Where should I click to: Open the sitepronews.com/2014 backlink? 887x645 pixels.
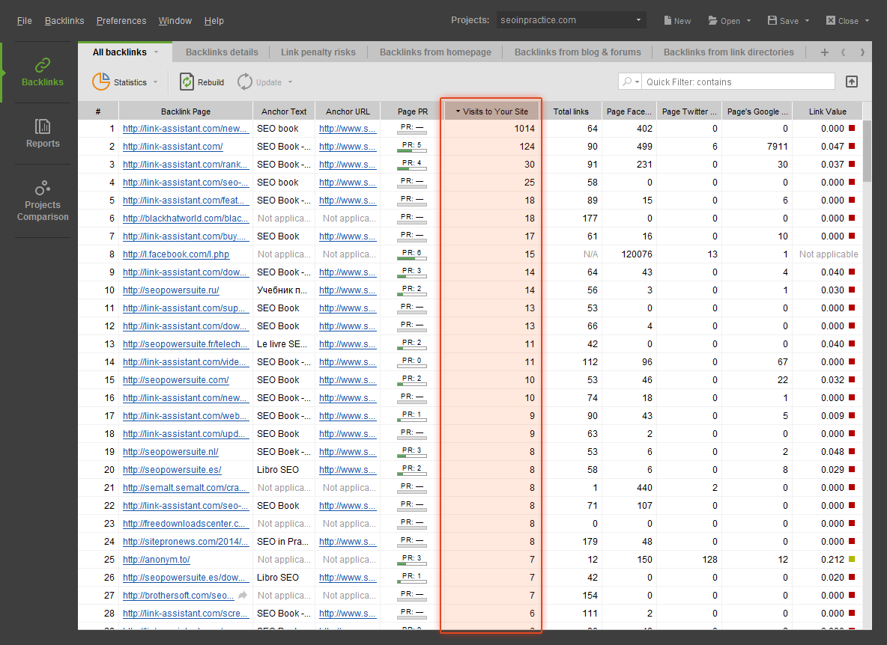pyautogui.click(x=186, y=541)
